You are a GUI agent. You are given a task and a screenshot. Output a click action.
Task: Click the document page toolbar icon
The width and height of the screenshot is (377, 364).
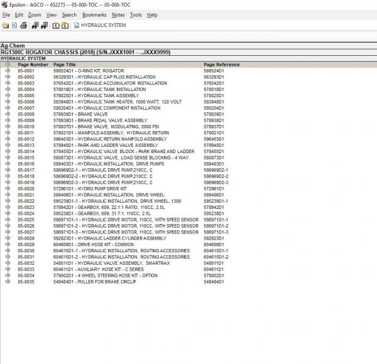point(14,25)
